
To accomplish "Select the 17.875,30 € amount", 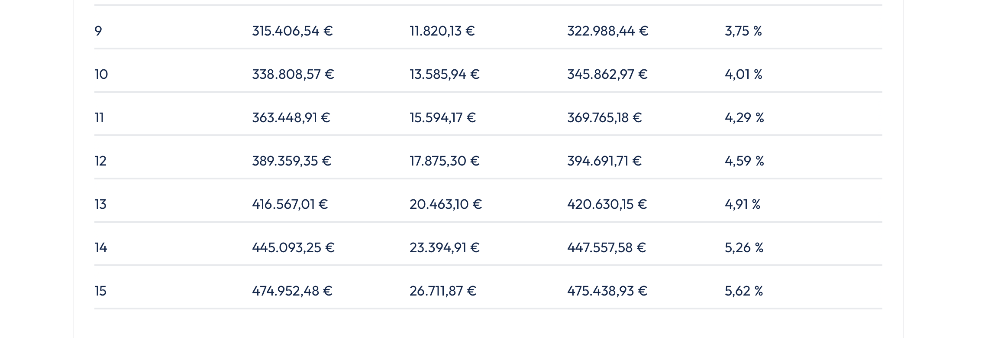I will pos(444,161).
